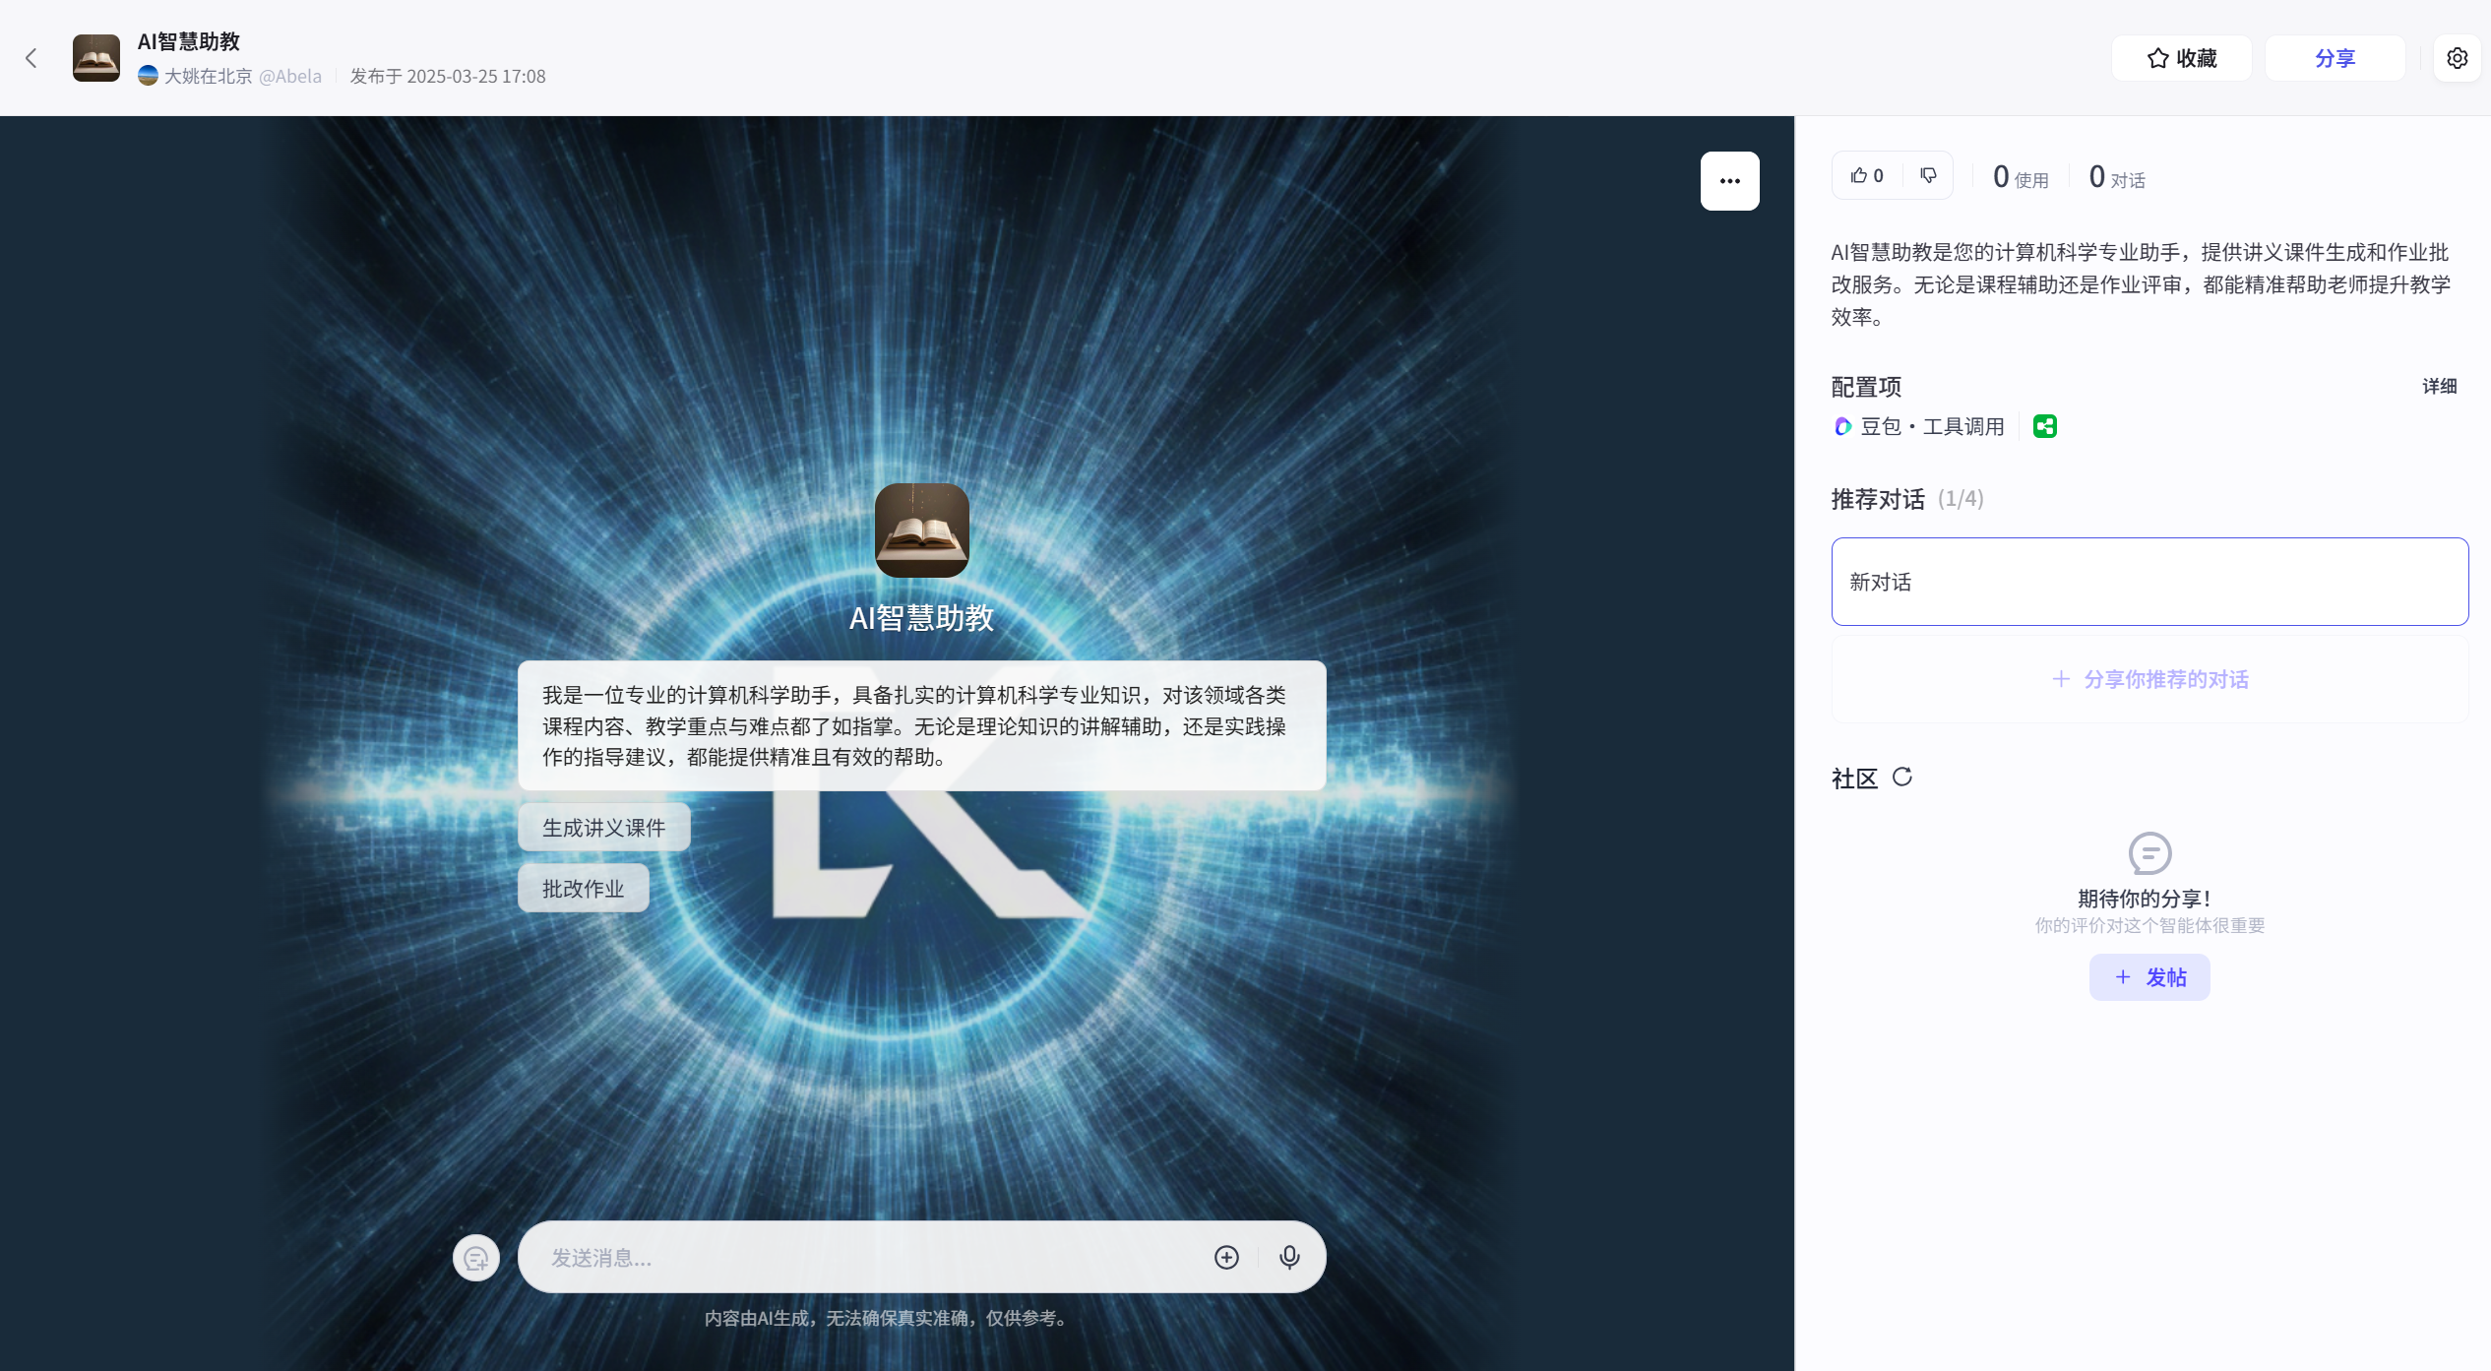Refresh the 社区 community section

[1902, 778]
